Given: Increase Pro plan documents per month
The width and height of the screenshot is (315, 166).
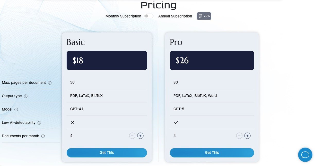Looking at the screenshot, I should pos(247,136).
